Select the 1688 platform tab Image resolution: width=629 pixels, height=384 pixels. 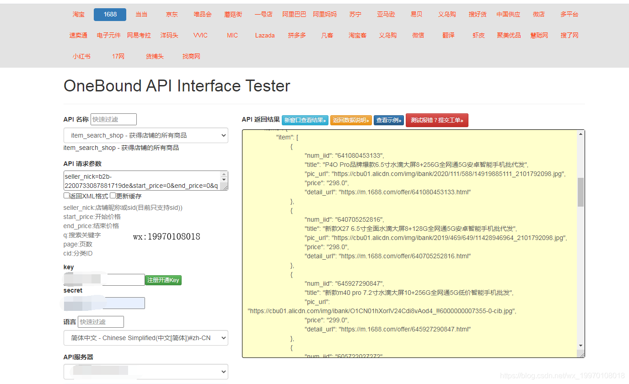click(x=110, y=15)
